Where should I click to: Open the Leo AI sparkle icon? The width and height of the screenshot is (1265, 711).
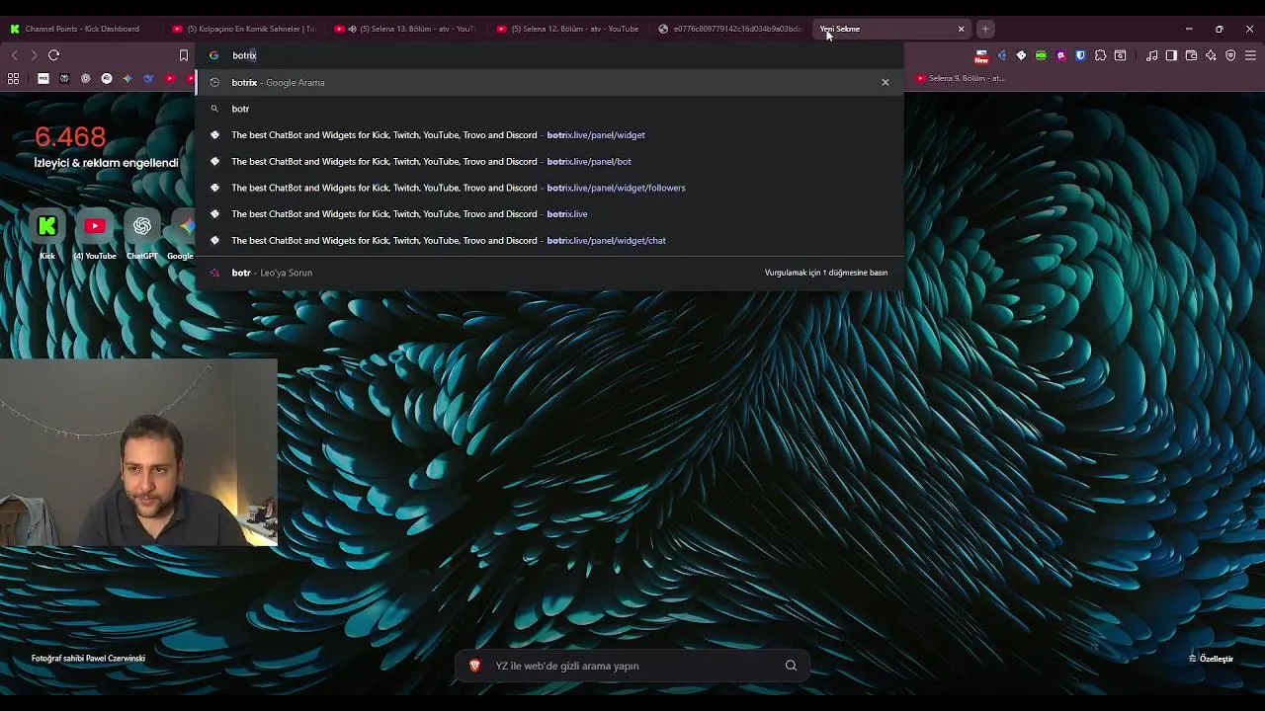click(1211, 55)
